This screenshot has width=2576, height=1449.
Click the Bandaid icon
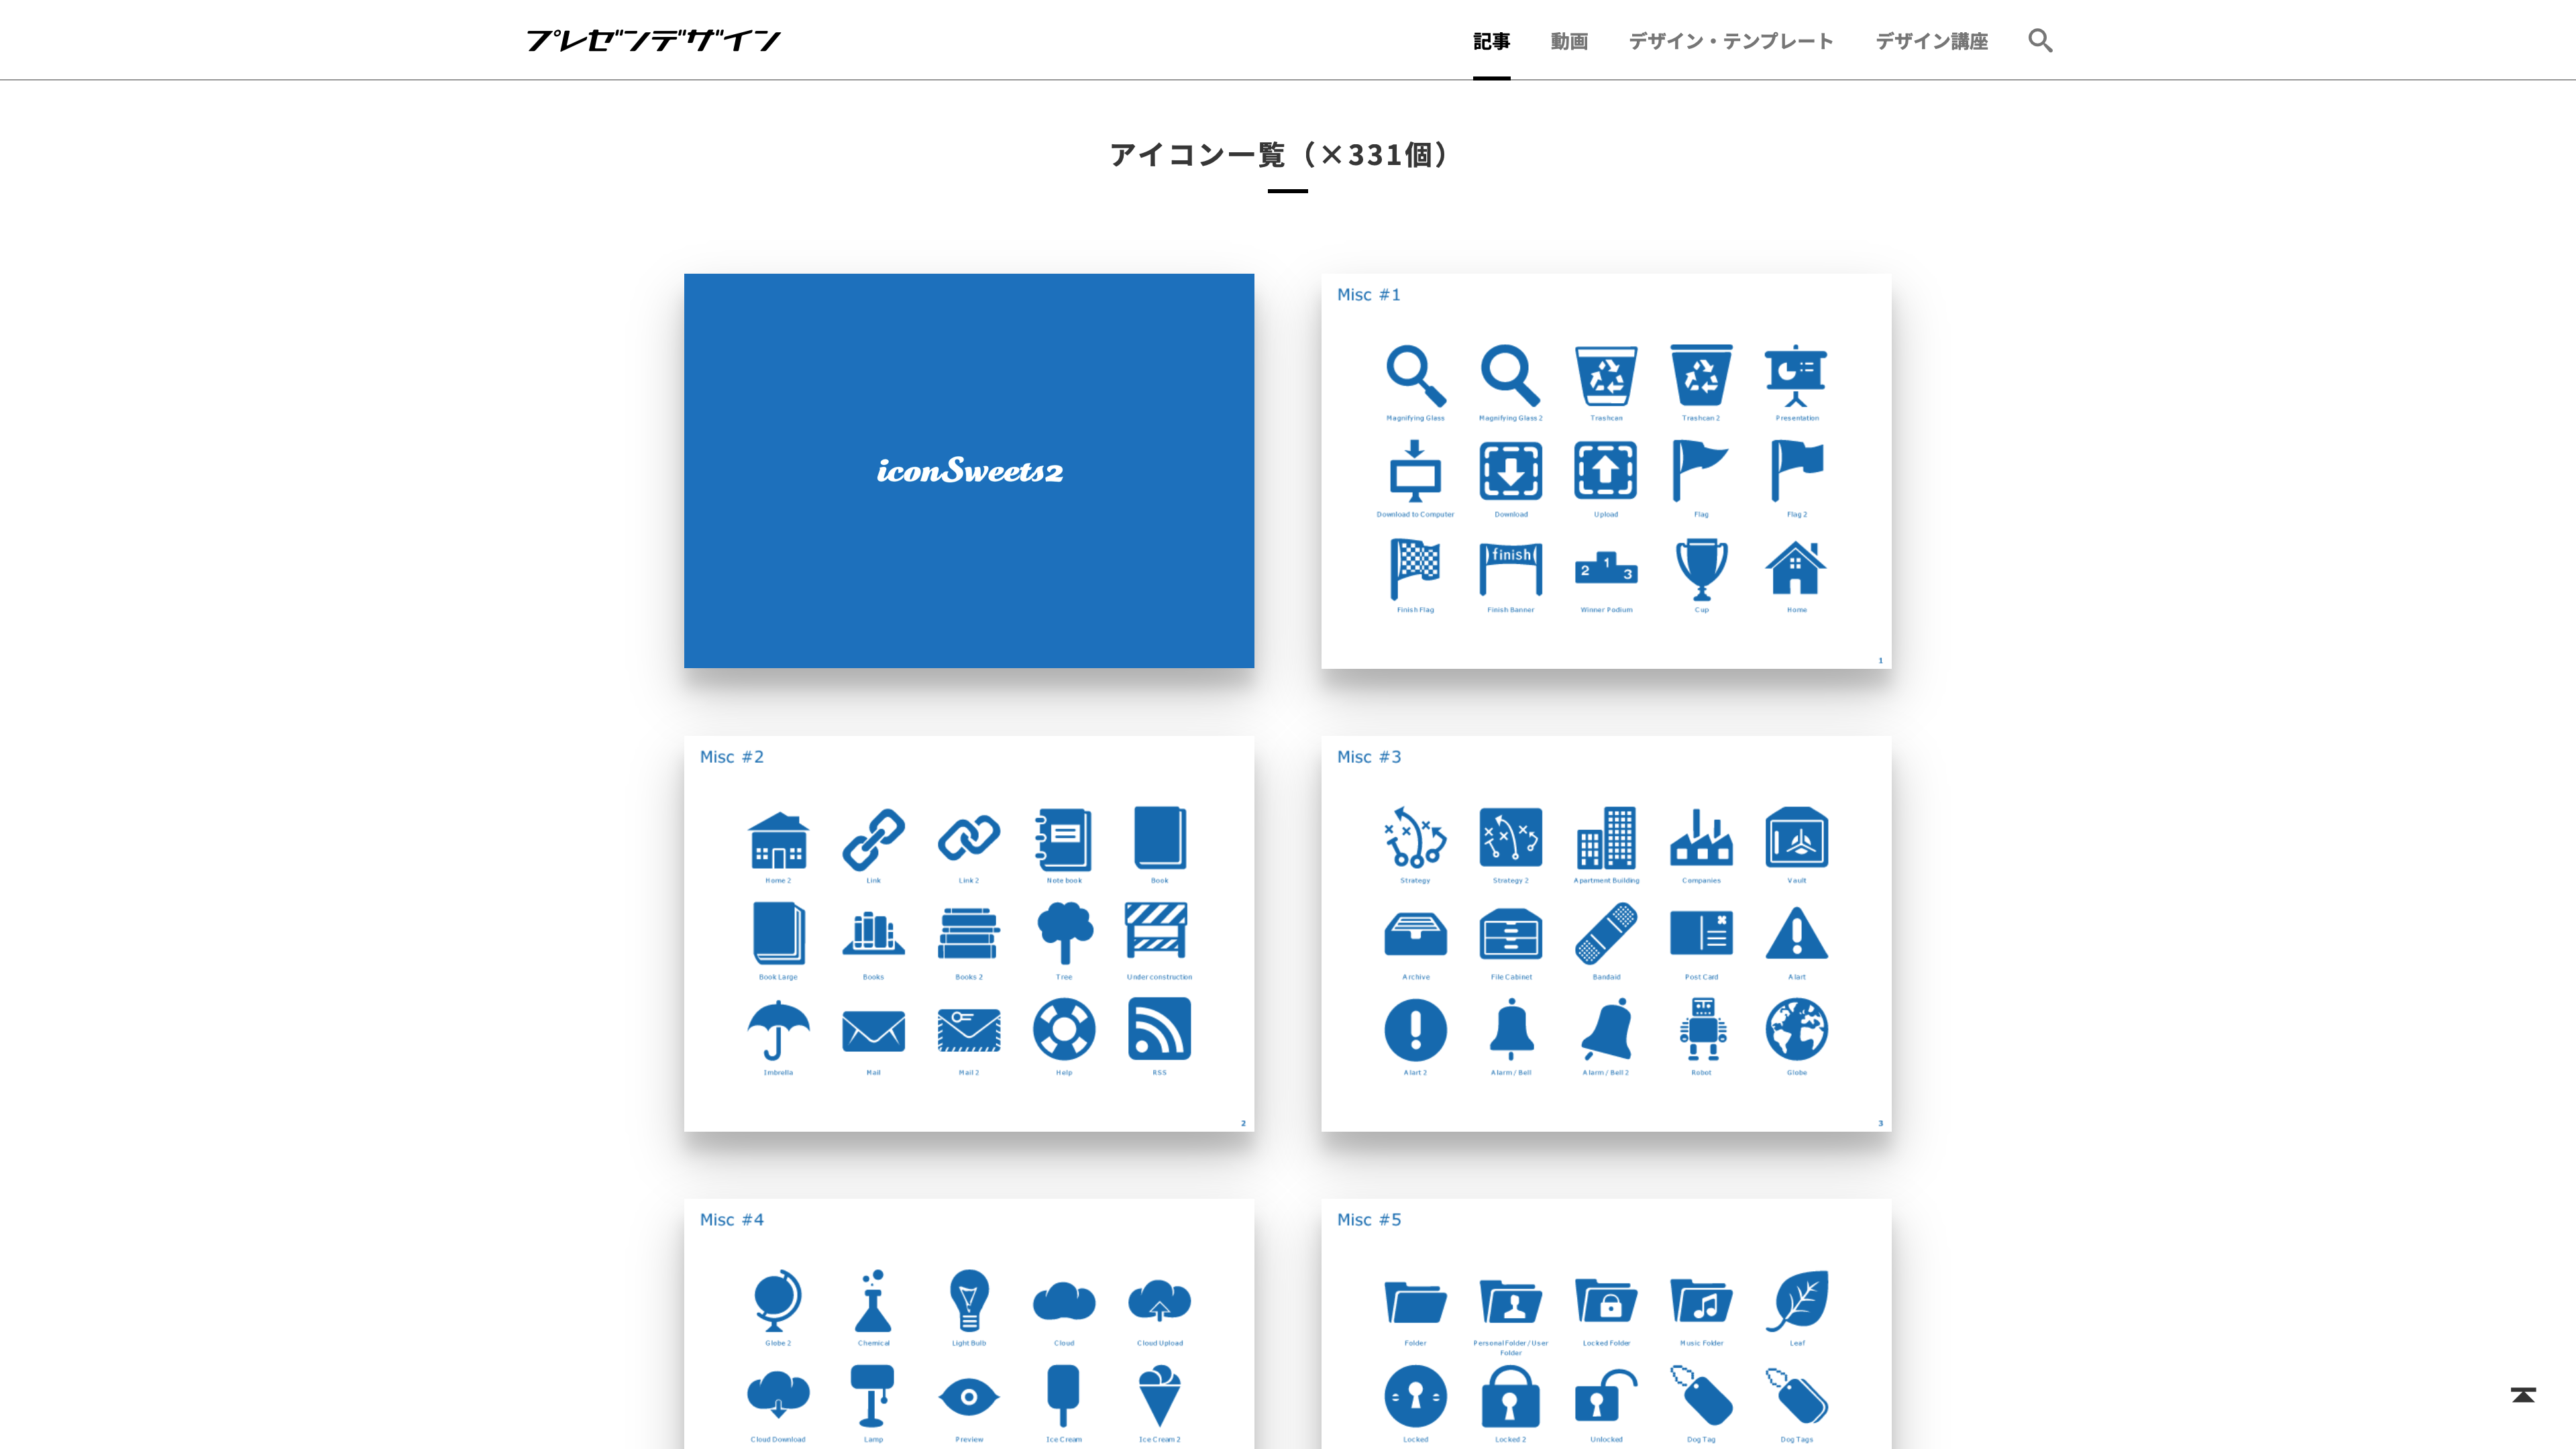tap(1606, 933)
